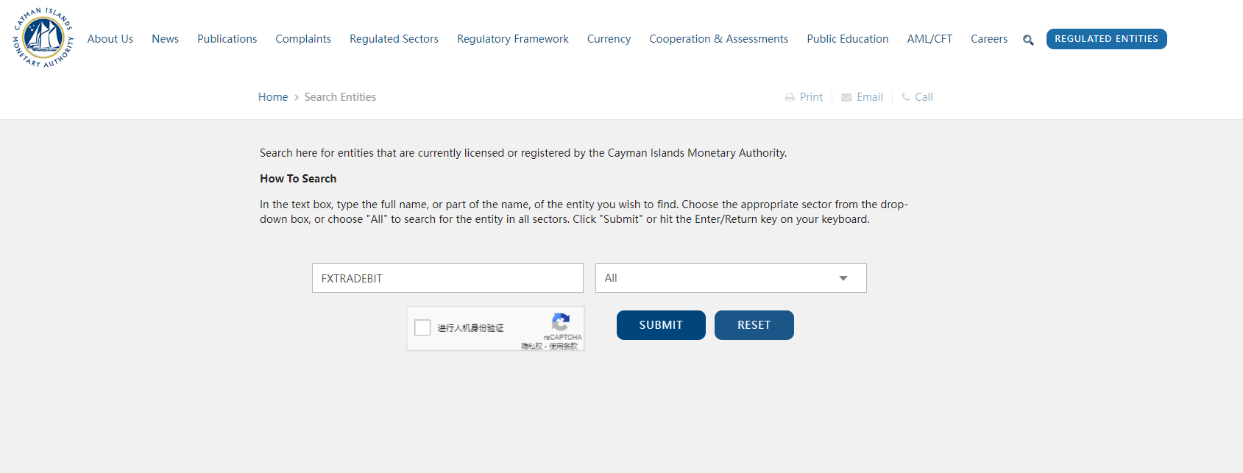The height and width of the screenshot is (473, 1243).
Task: Open the sector dropdown showing All
Action: pyautogui.click(x=730, y=278)
